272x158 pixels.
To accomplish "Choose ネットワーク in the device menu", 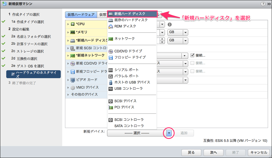I will [x=132, y=39].
